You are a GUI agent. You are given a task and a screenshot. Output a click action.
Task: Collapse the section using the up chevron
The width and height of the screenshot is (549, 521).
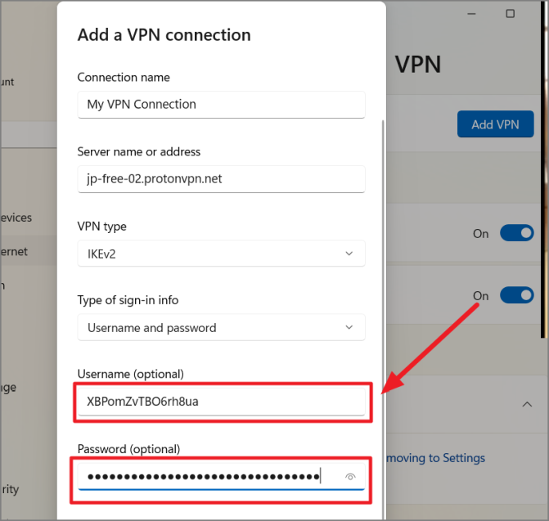(x=527, y=404)
